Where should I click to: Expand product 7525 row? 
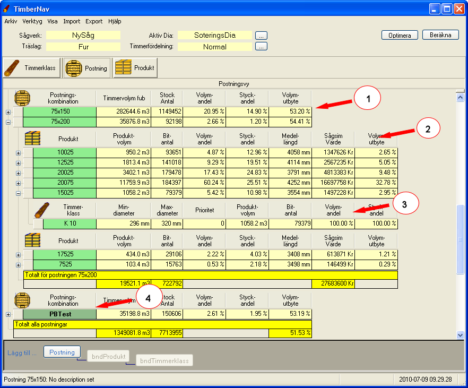point(18,265)
